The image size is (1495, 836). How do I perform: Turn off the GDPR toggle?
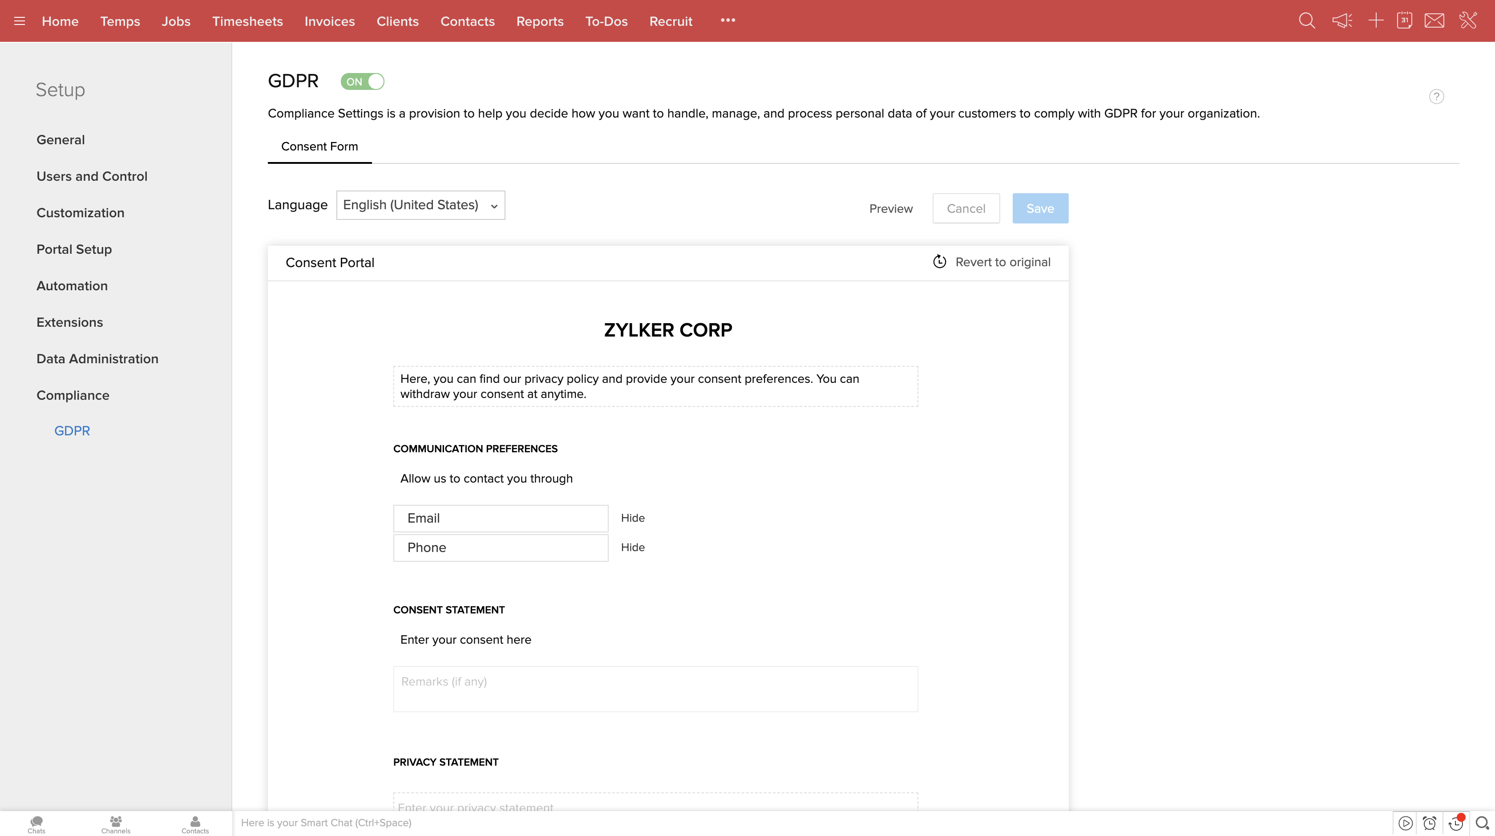pos(362,81)
